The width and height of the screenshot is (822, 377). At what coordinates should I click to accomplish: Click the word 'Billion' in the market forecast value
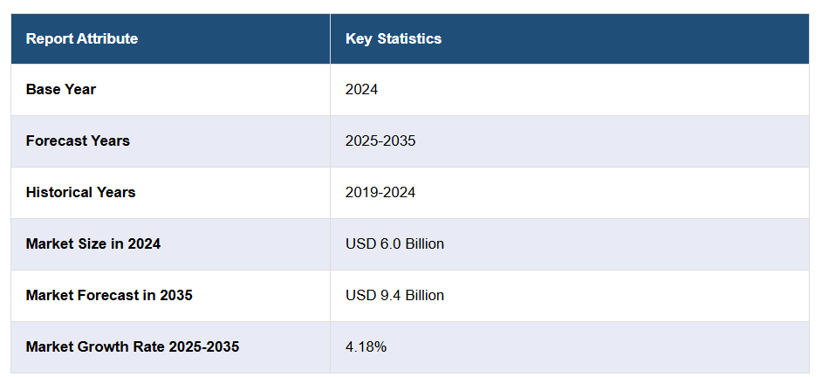click(x=422, y=295)
